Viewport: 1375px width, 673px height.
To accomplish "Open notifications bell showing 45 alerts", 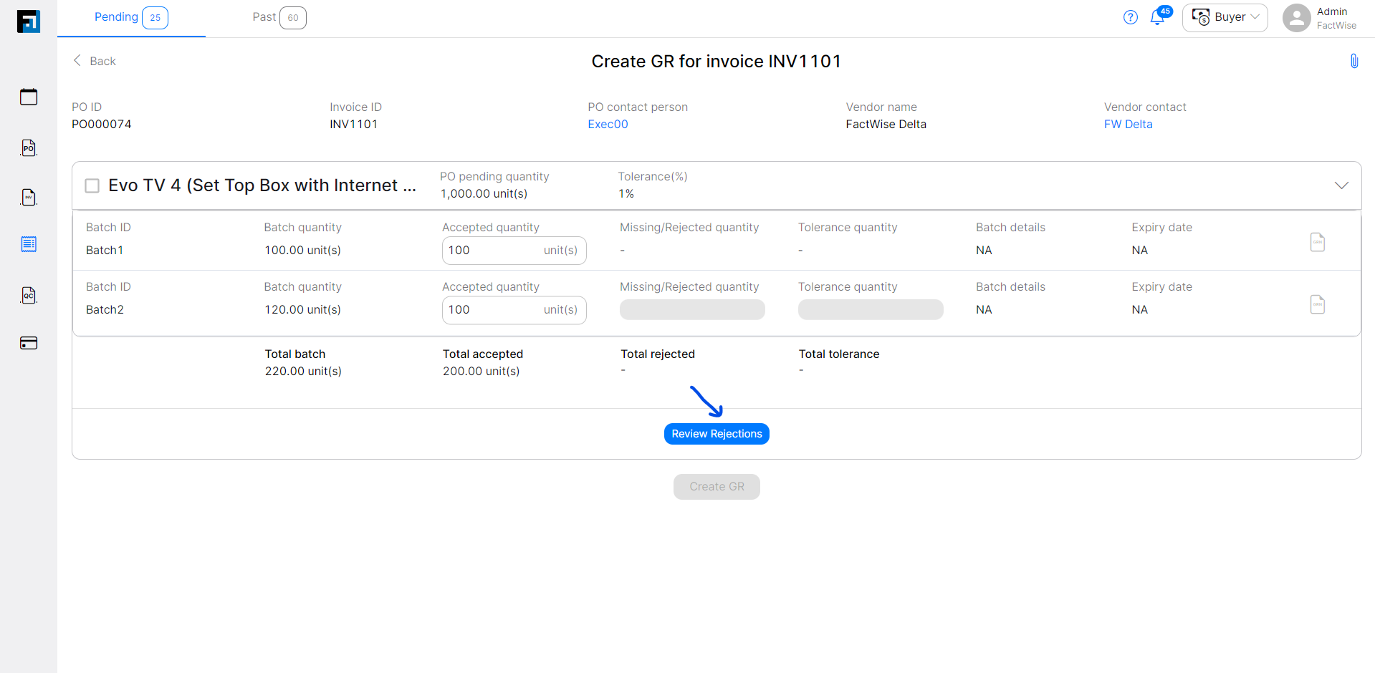I will (x=1158, y=16).
